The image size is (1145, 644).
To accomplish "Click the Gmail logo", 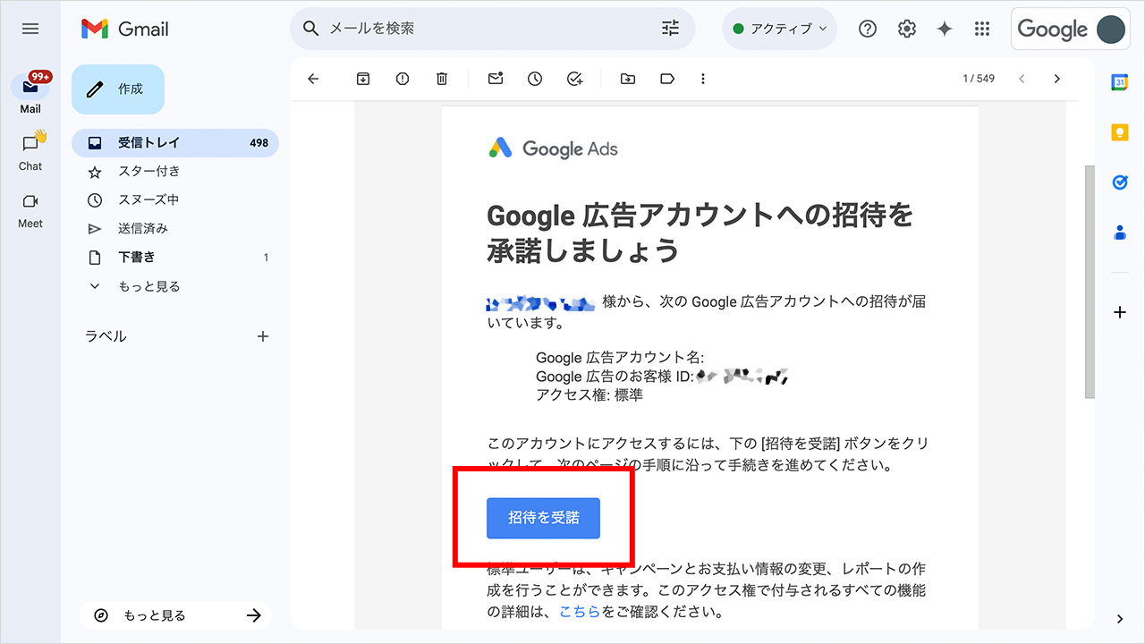I will (x=124, y=29).
